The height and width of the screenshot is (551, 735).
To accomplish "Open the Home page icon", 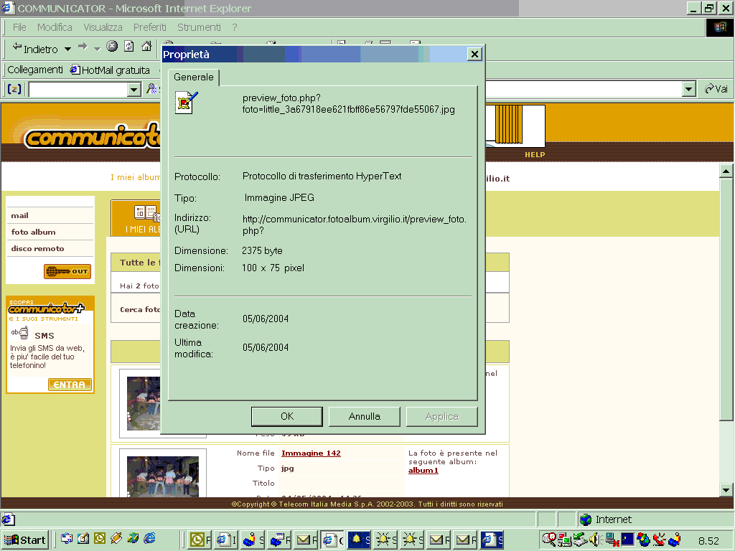I will click(146, 46).
